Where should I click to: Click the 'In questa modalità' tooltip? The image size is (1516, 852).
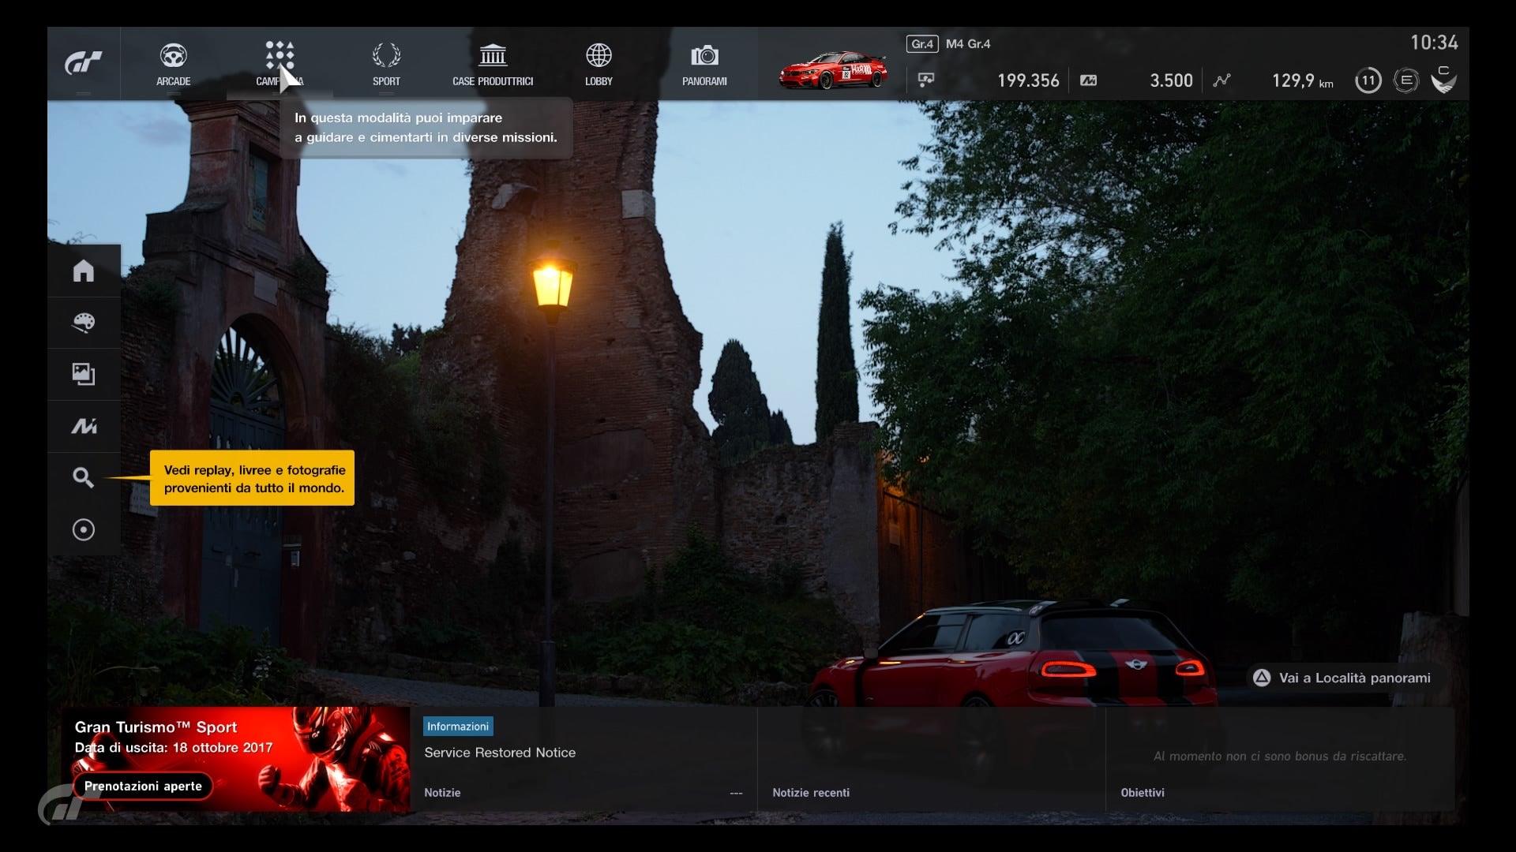pyautogui.click(x=426, y=128)
